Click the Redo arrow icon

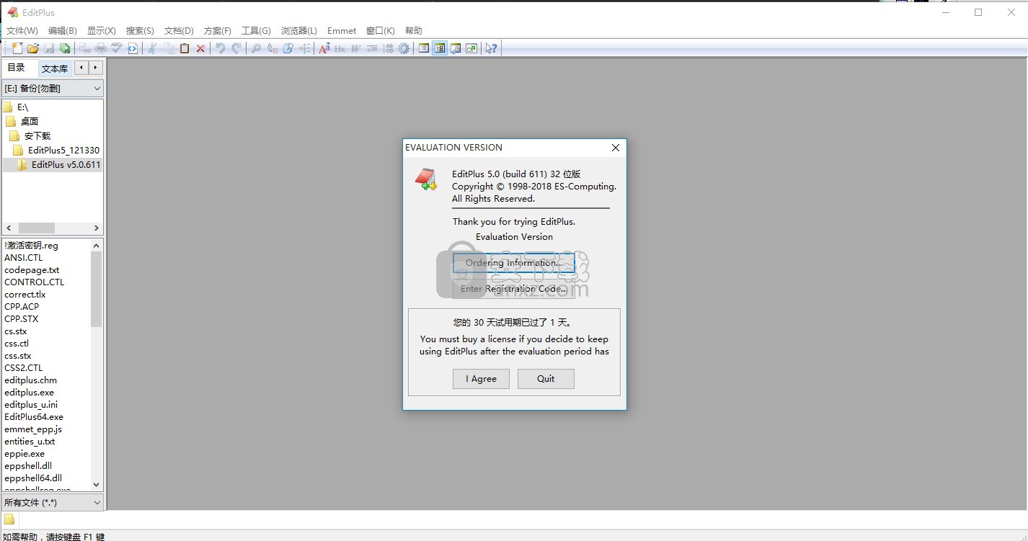236,48
